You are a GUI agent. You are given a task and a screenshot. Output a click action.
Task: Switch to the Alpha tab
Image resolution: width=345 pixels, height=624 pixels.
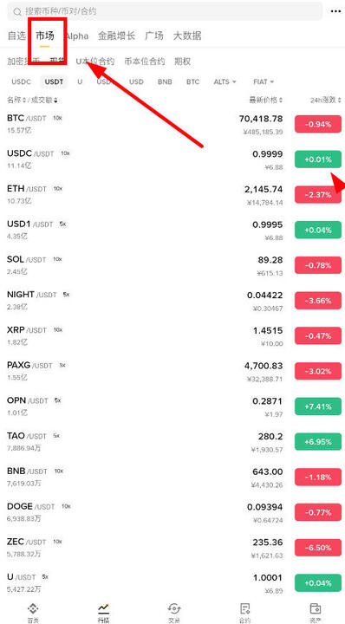(x=77, y=36)
